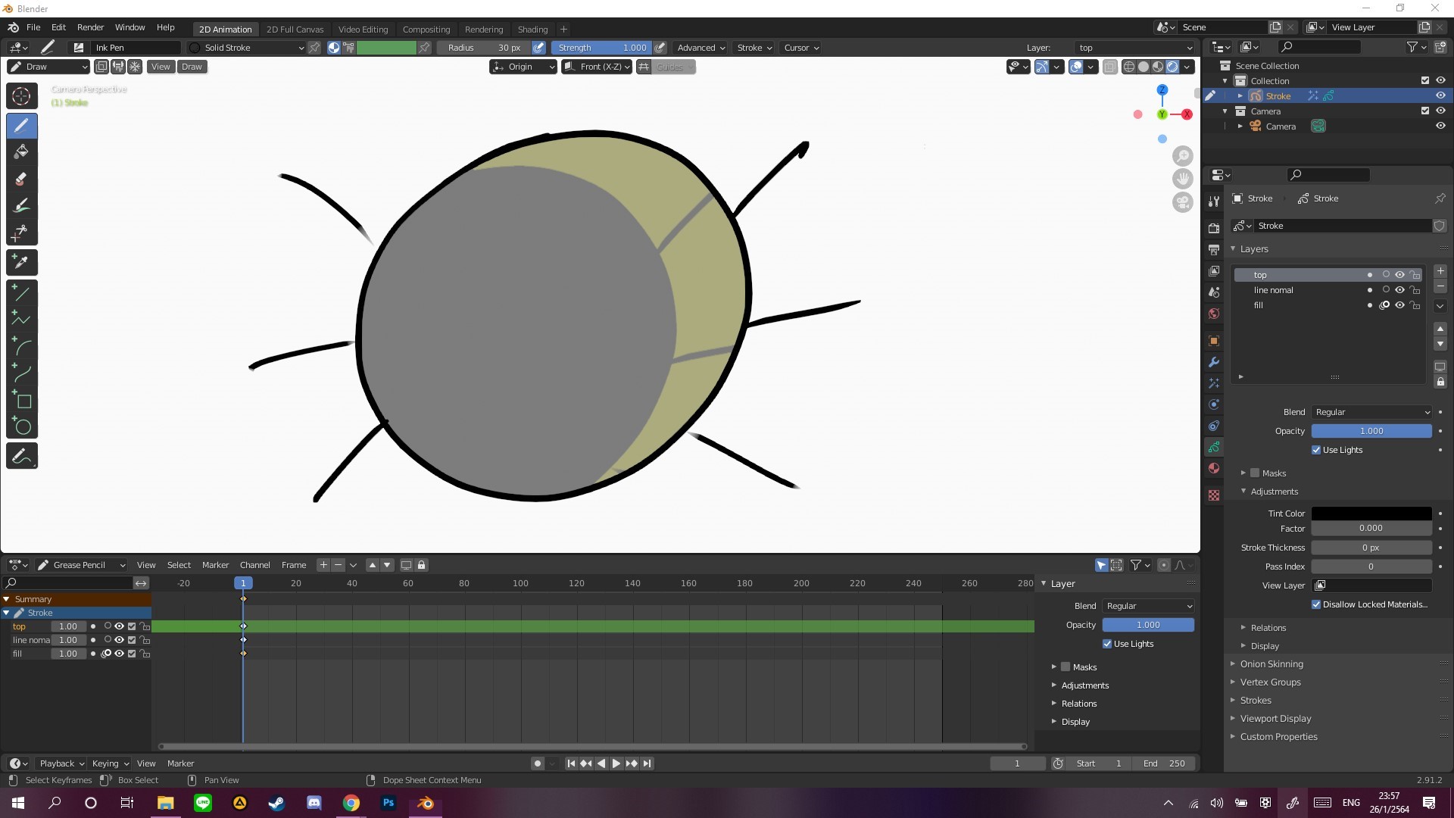Open the Render menu
Image resolution: width=1454 pixels, height=818 pixels.
click(x=90, y=27)
